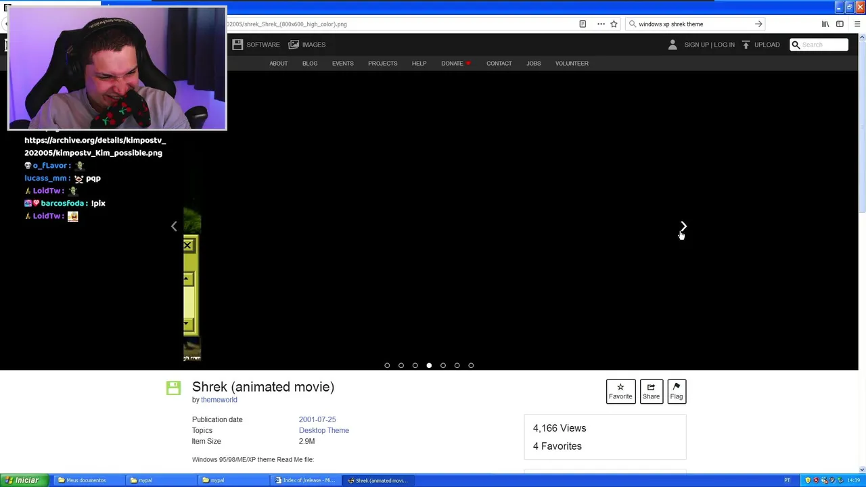Open the VOLUNTEER menu item
Screen dimensions: 866x487
[x=572, y=63]
